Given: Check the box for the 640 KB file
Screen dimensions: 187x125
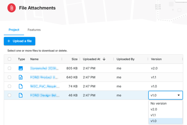Looking at the screenshot, I should click(x=9, y=77).
